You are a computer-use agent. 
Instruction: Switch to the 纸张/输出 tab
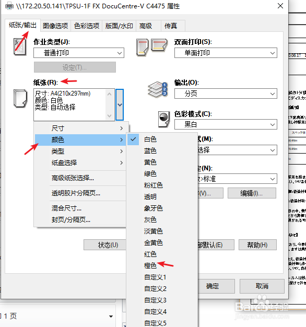click(22, 25)
